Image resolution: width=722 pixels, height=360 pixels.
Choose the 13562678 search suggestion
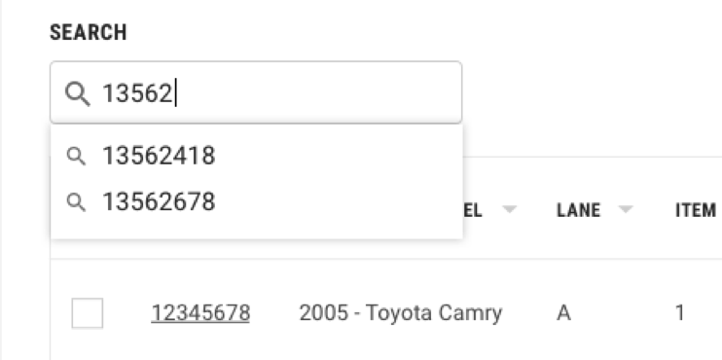point(257,201)
